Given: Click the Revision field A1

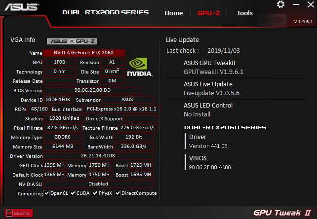Looking at the screenshot, I should click(x=113, y=62).
